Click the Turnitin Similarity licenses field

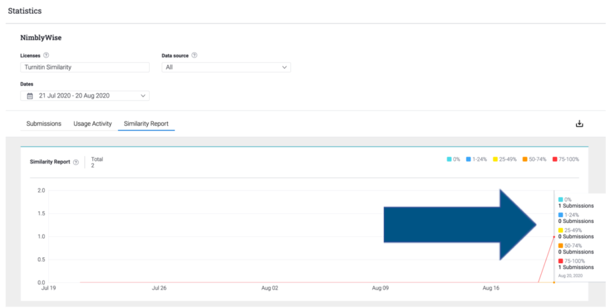(85, 67)
